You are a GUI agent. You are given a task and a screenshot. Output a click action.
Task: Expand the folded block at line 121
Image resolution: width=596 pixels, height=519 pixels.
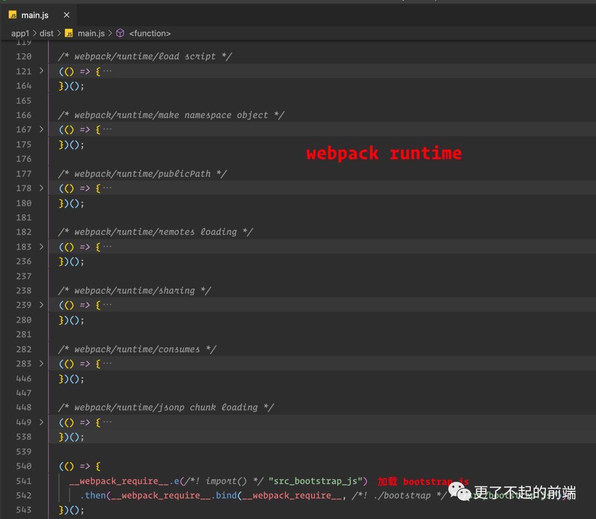tap(41, 71)
